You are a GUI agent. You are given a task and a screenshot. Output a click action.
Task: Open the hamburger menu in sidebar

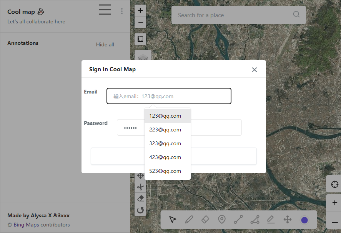105,10
